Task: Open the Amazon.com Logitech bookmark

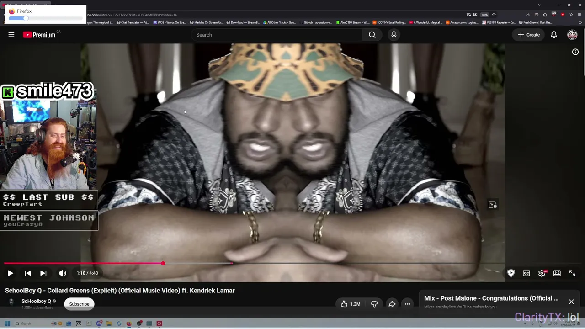Action: coord(463,22)
